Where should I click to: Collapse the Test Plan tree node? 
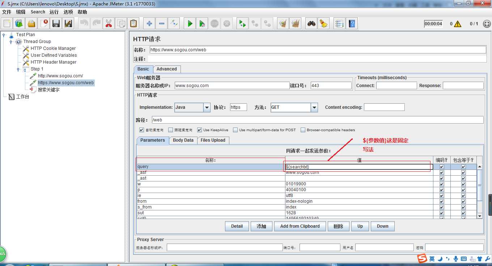[4, 35]
